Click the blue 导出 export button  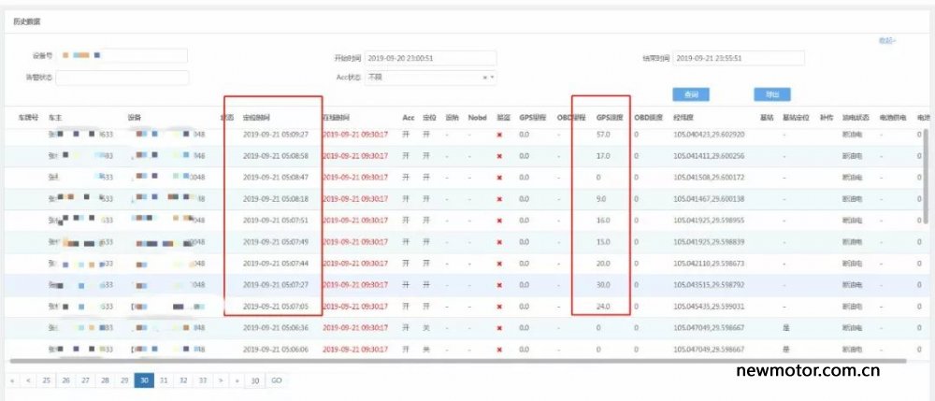pos(771,94)
